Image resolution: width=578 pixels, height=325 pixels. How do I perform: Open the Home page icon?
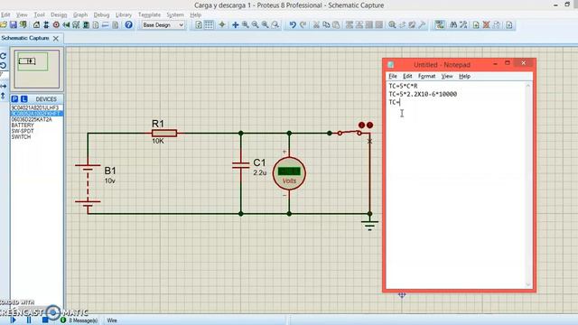36,24
